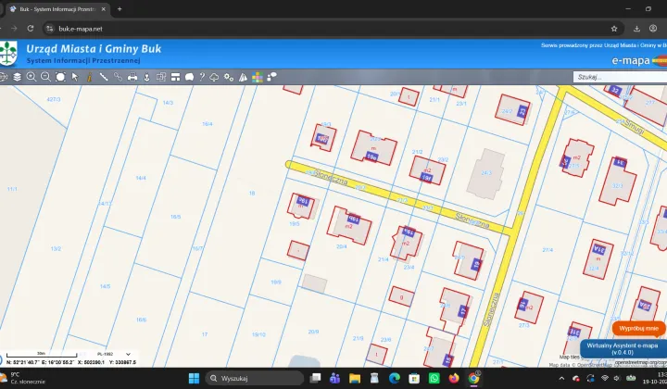Image resolution: width=667 pixels, height=389 pixels.
Task: Open the panel layout icon
Action: tap(175, 77)
